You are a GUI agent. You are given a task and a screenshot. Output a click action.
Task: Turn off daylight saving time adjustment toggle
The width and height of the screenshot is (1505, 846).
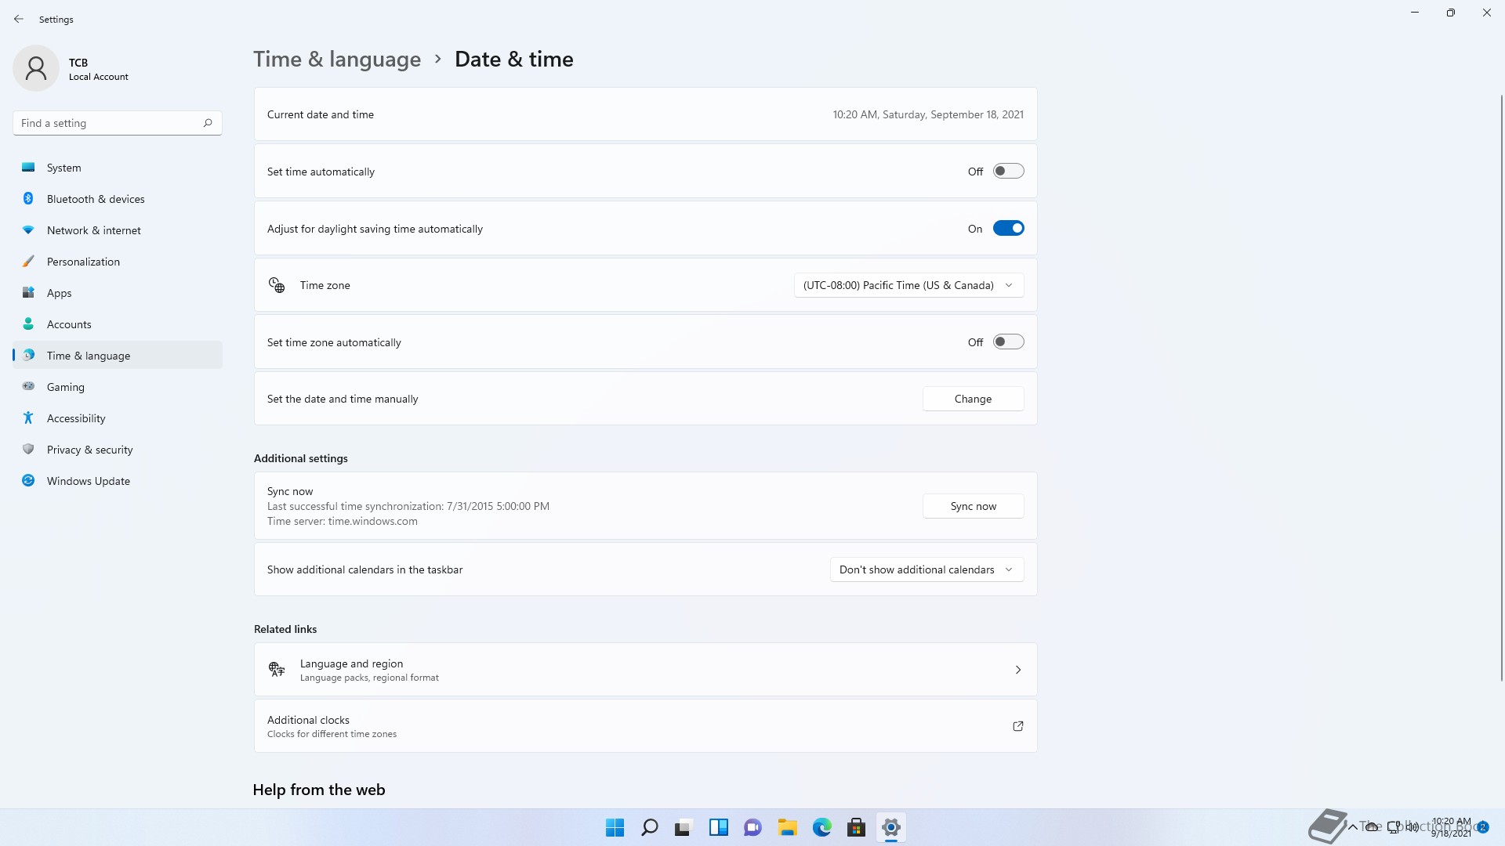(x=1008, y=228)
